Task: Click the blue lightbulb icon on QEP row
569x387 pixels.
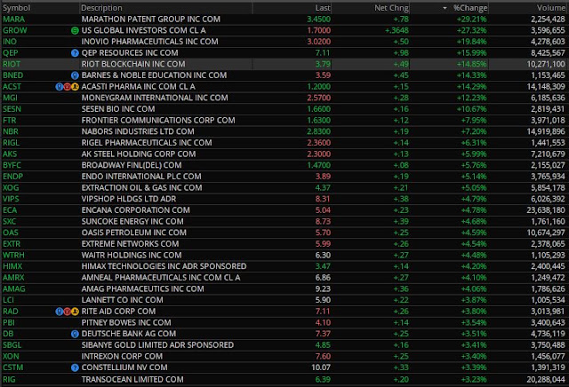Action: point(75,53)
